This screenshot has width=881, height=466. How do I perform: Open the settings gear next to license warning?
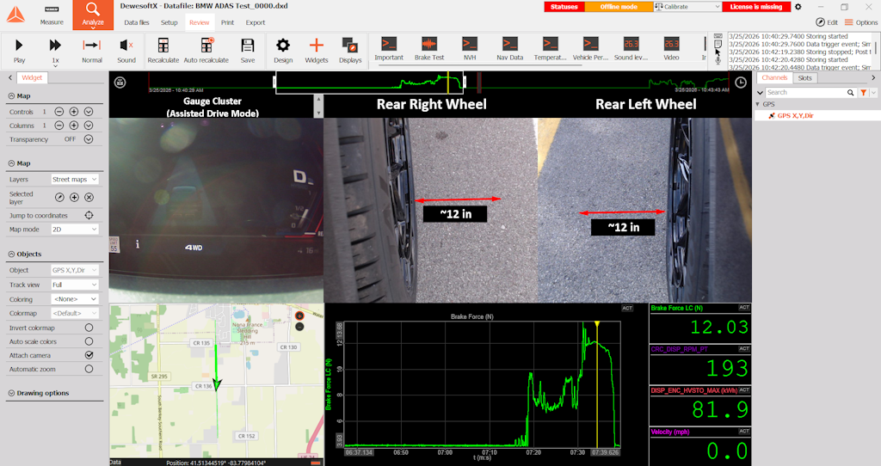click(x=798, y=7)
